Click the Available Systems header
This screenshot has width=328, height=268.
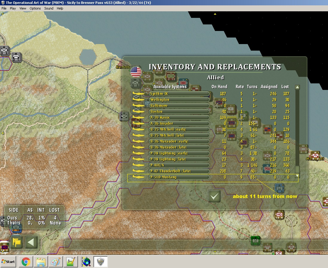(x=170, y=87)
